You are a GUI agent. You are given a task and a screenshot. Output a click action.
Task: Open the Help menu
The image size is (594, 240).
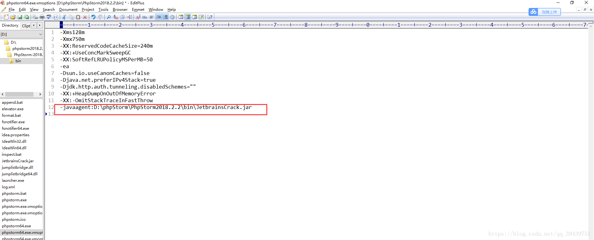[172, 10]
